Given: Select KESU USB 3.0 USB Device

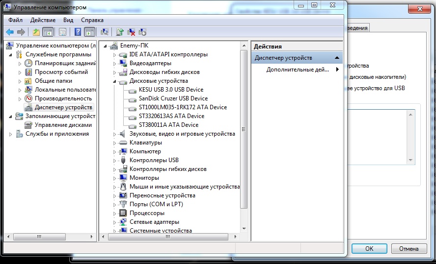Looking at the screenshot, I should click(171, 90).
